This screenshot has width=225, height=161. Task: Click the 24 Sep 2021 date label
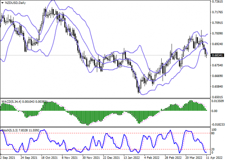pyautogui.click(x=29, y=158)
